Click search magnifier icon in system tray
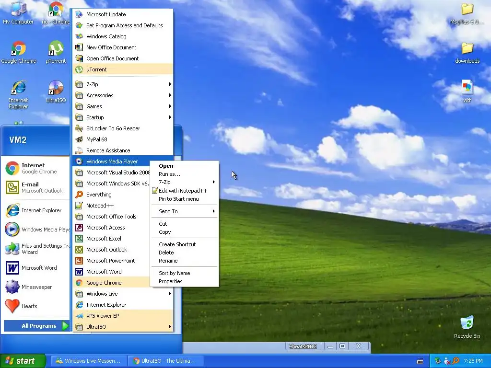The width and height of the screenshot is (491, 368). coord(456,361)
